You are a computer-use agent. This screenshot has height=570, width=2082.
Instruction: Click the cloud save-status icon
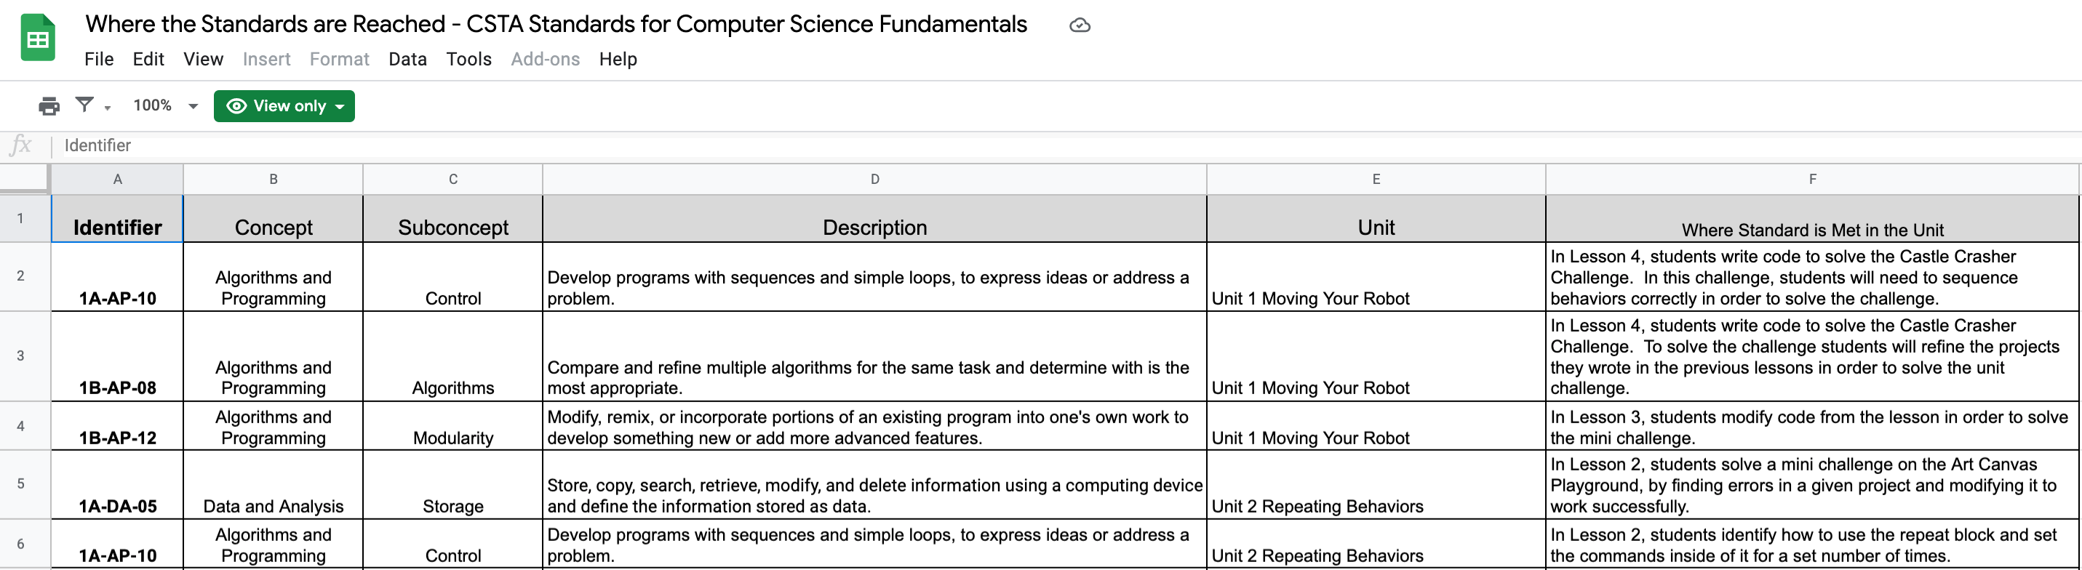pyautogui.click(x=1080, y=25)
